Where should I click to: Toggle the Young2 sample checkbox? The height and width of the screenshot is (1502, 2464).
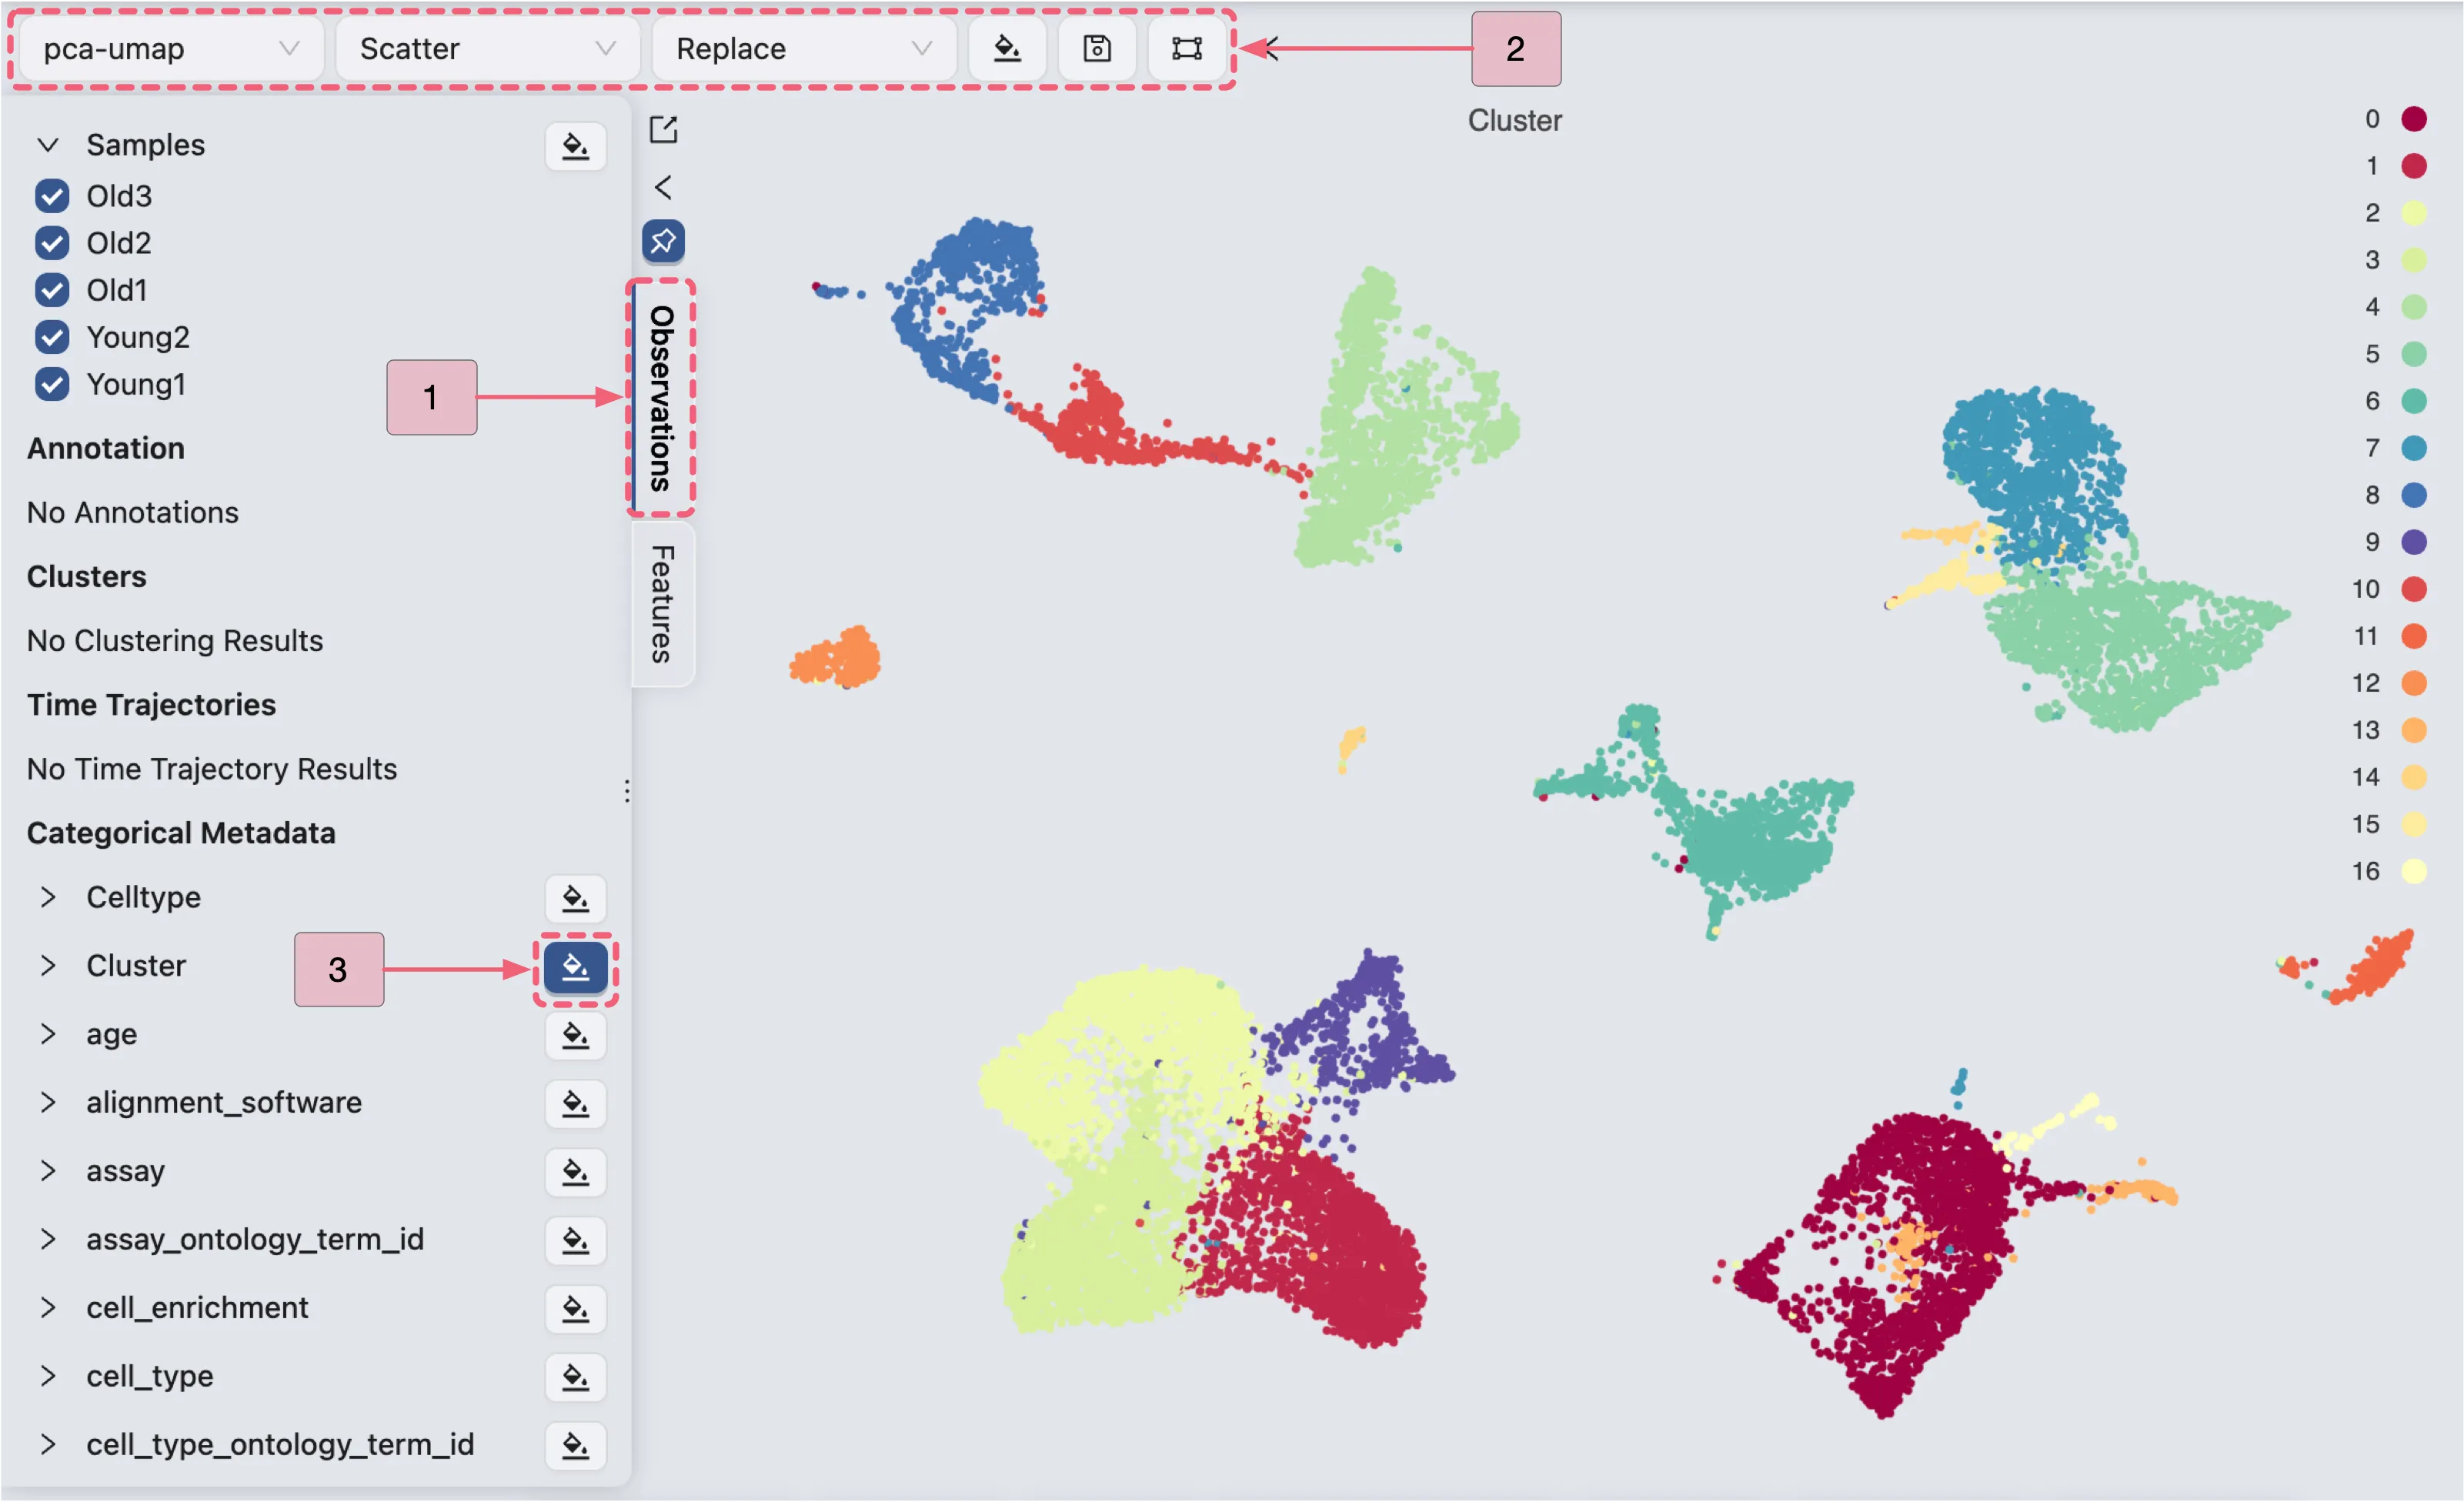point(52,337)
